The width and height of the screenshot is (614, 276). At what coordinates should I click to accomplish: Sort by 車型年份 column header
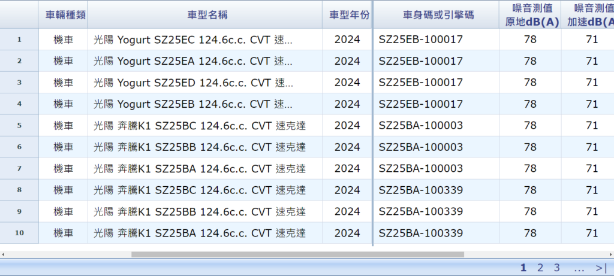pos(347,15)
